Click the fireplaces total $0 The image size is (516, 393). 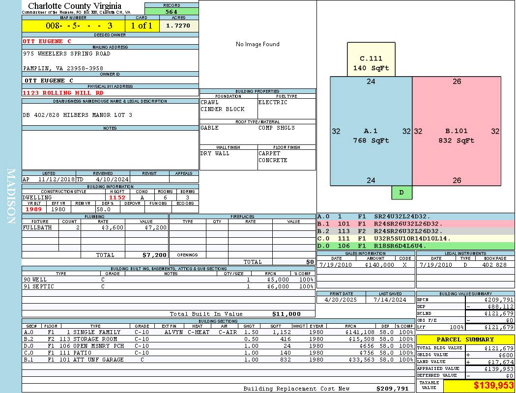click(x=310, y=262)
